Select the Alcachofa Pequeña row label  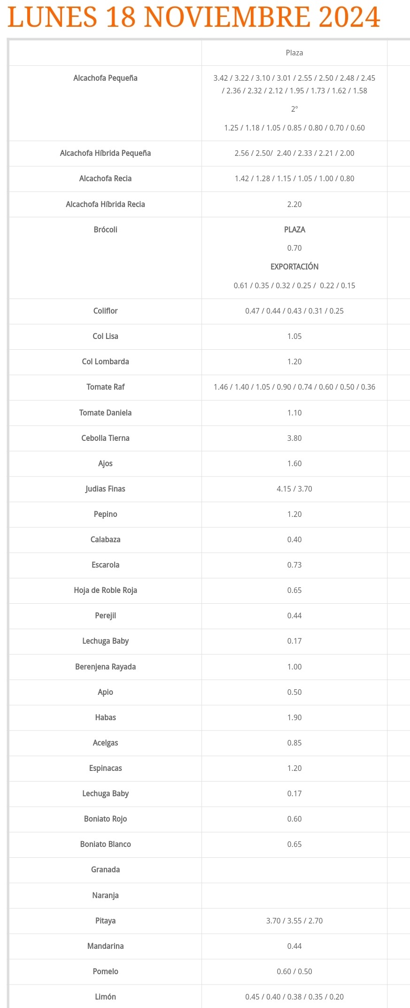(x=105, y=78)
